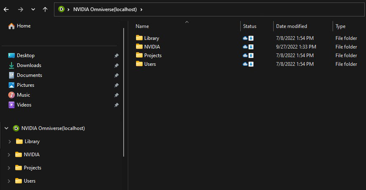Click the pin icon next to Documents
The image size is (366, 190).
[116, 75]
